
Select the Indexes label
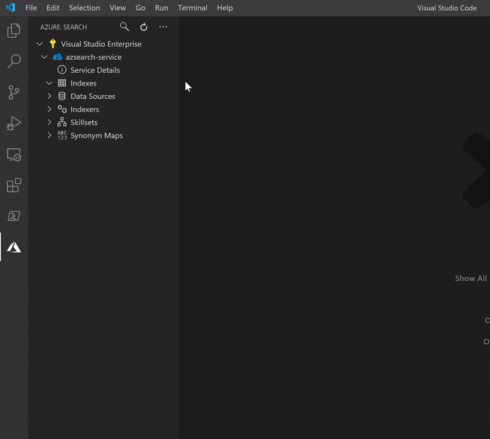point(84,84)
